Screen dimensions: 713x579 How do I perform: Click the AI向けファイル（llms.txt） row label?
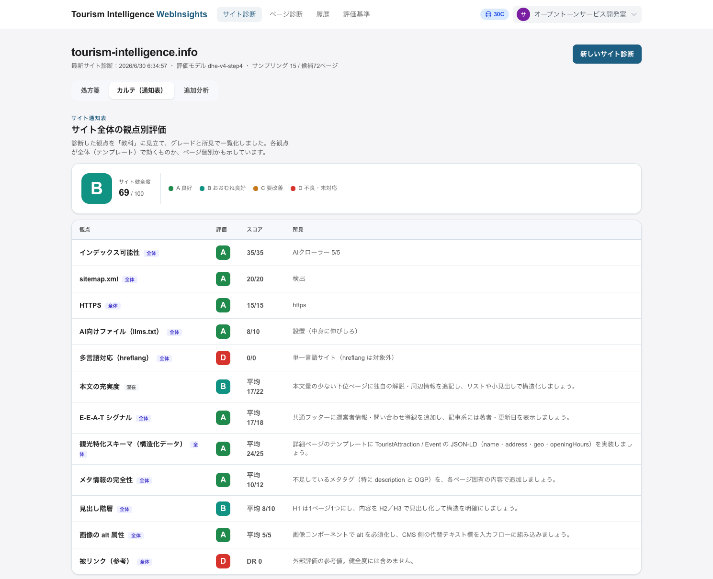(119, 332)
